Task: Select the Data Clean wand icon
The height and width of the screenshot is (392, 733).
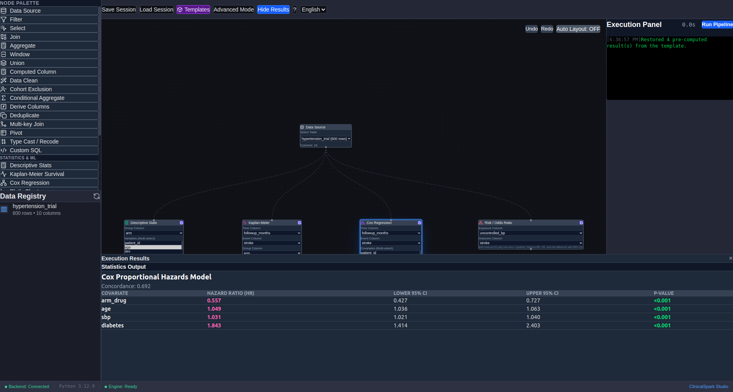Action: (4, 80)
